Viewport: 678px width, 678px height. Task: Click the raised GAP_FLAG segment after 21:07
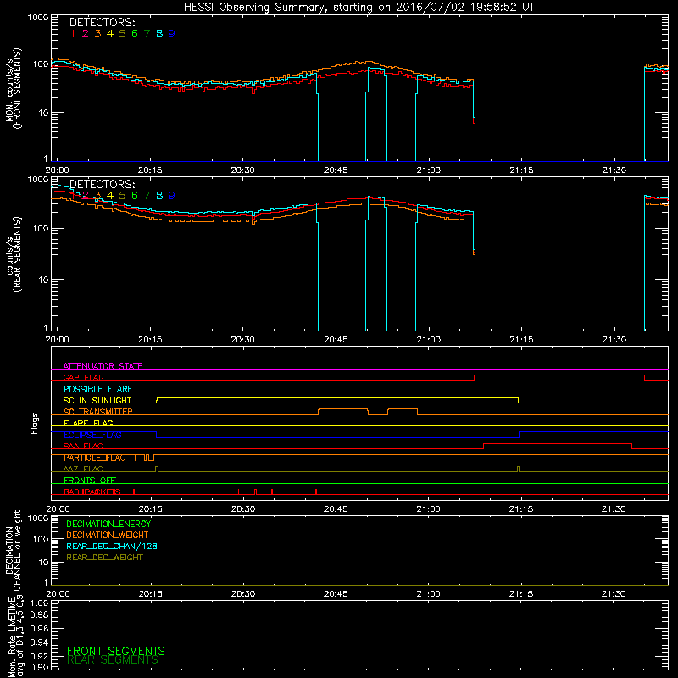point(559,375)
